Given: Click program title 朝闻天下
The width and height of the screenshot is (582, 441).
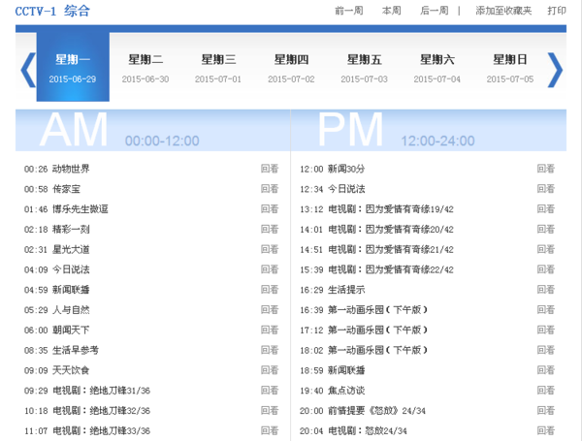Looking at the screenshot, I should [71, 331].
